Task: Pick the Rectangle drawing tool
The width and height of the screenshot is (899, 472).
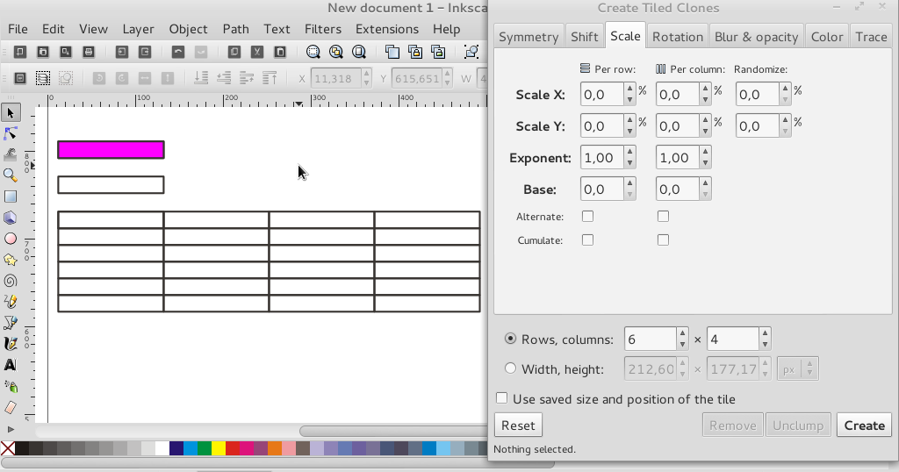Action: 11,197
